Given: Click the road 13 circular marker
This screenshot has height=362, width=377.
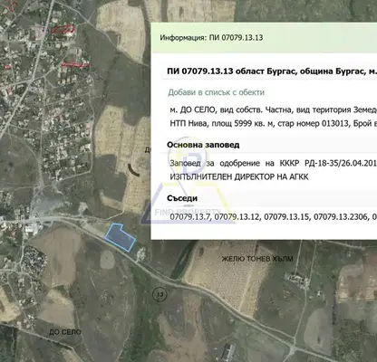Looking at the screenshot, I should click(159, 295).
